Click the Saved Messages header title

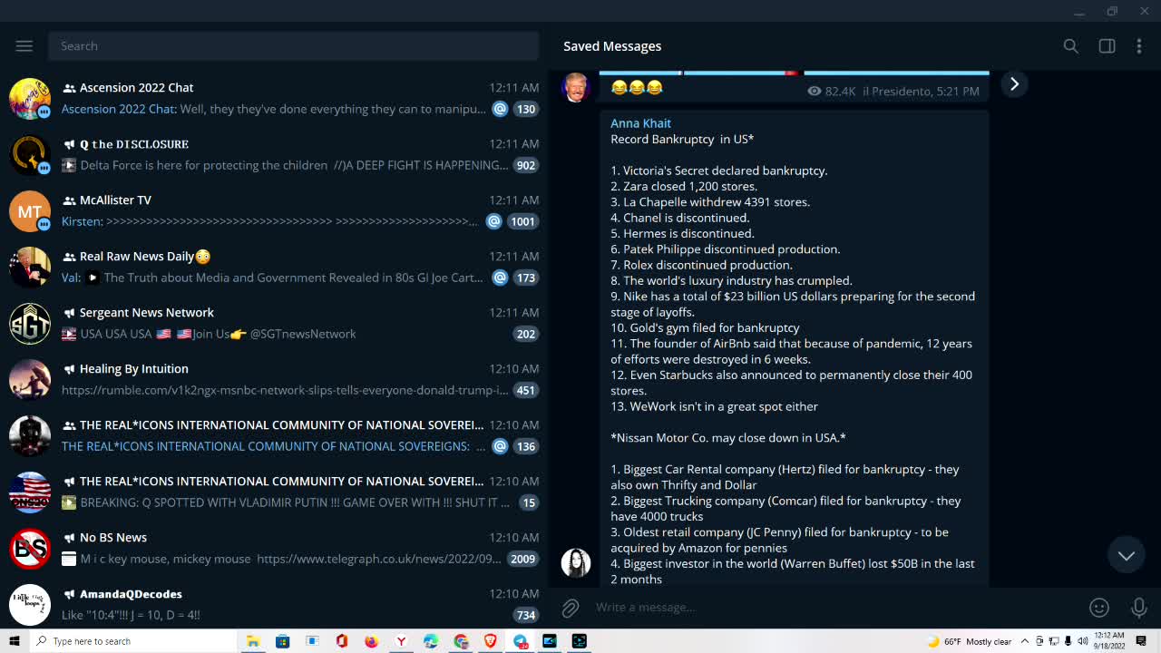pos(612,46)
